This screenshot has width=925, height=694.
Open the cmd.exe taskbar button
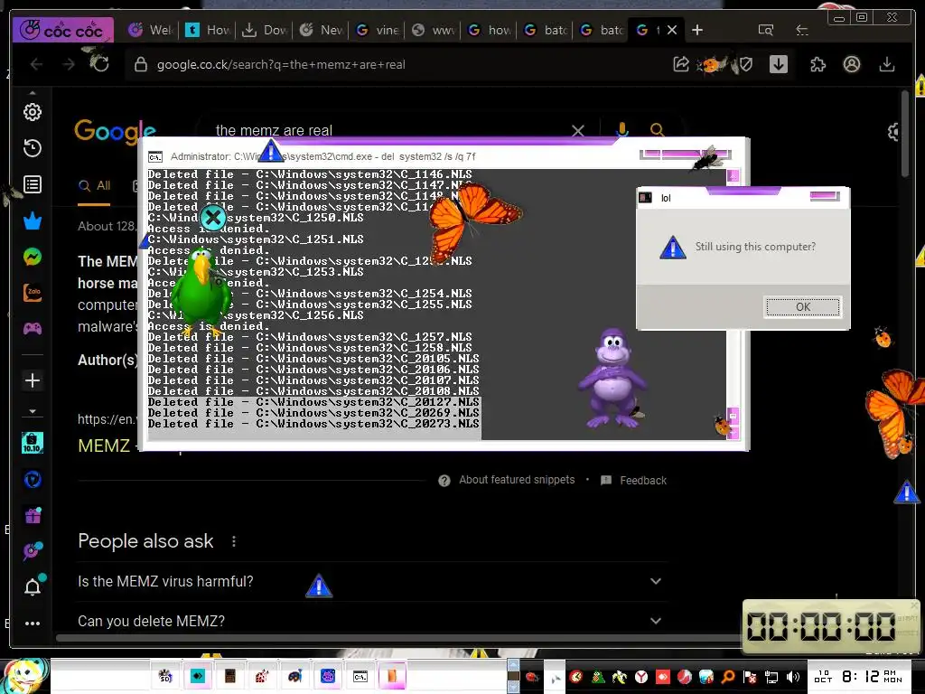[360, 676]
